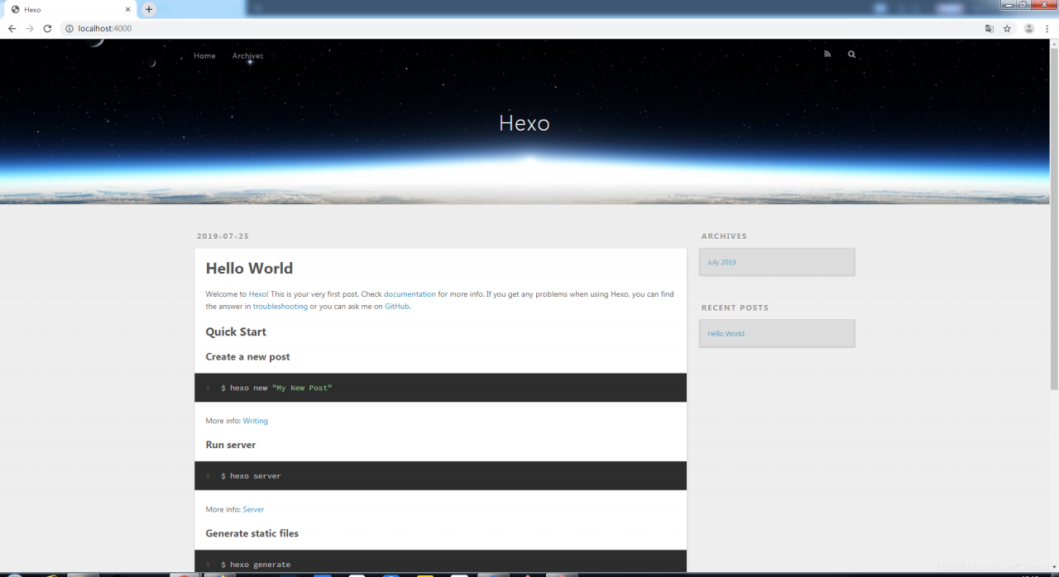
Task: Minimize the Chrome window
Action: 1009,5
